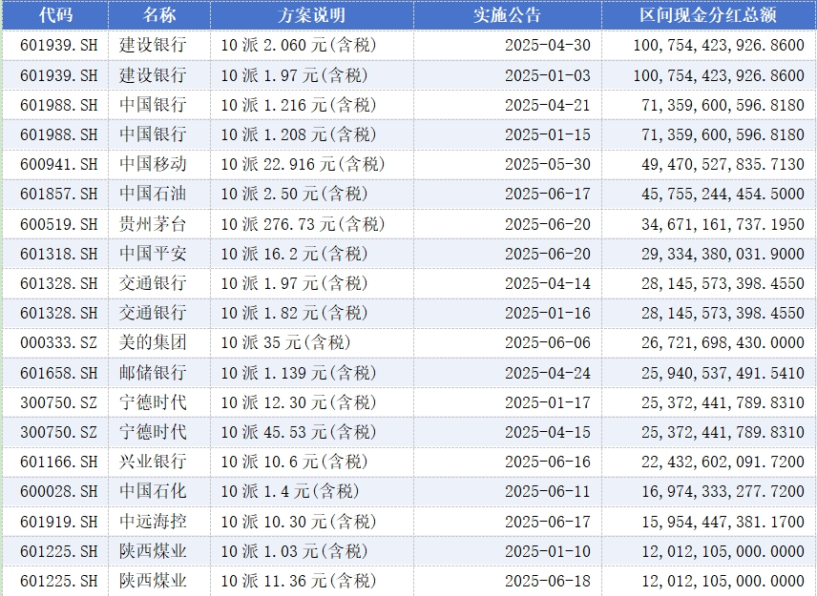The height and width of the screenshot is (596, 817).
Task: Select name cell 中国石油
Action: click(x=159, y=195)
